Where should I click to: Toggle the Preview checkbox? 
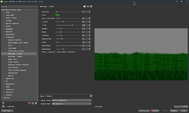coord(95,106)
